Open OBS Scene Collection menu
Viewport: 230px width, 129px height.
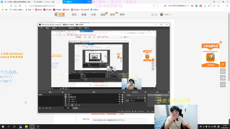tap(72, 28)
